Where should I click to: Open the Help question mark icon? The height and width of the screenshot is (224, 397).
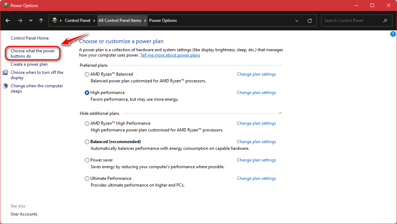pyautogui.click(x=393, y=34)
